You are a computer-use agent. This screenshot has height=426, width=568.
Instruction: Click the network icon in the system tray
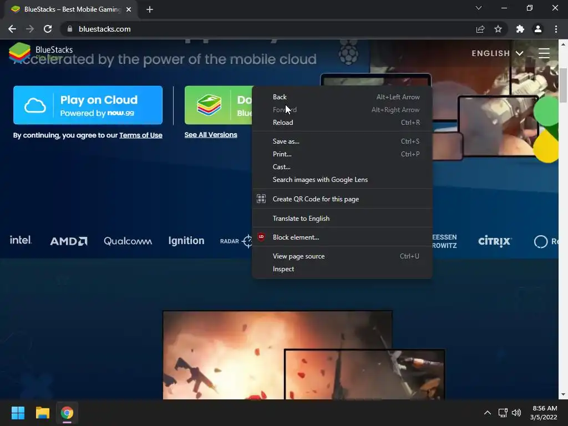tap(503, 413)
